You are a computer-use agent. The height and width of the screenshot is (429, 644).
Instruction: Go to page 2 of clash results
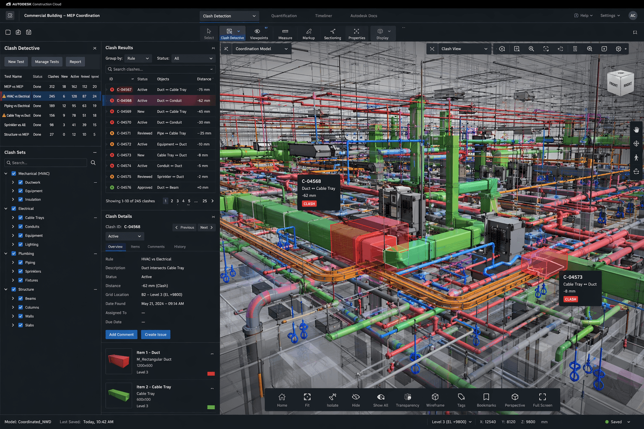coord(171,201)
